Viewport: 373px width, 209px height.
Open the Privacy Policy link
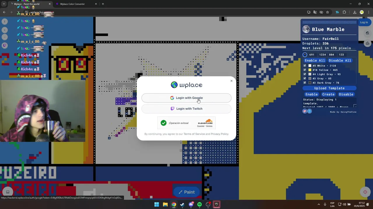click(220, 134)
